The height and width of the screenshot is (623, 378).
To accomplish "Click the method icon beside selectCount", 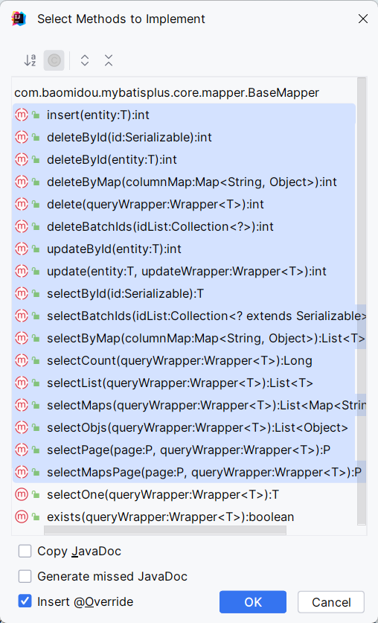I will (22, 361).
